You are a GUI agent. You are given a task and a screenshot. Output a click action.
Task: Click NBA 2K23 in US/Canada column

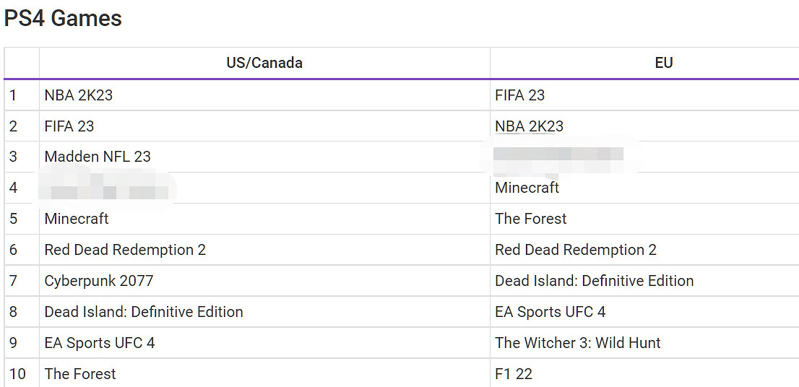pos(79,95)
